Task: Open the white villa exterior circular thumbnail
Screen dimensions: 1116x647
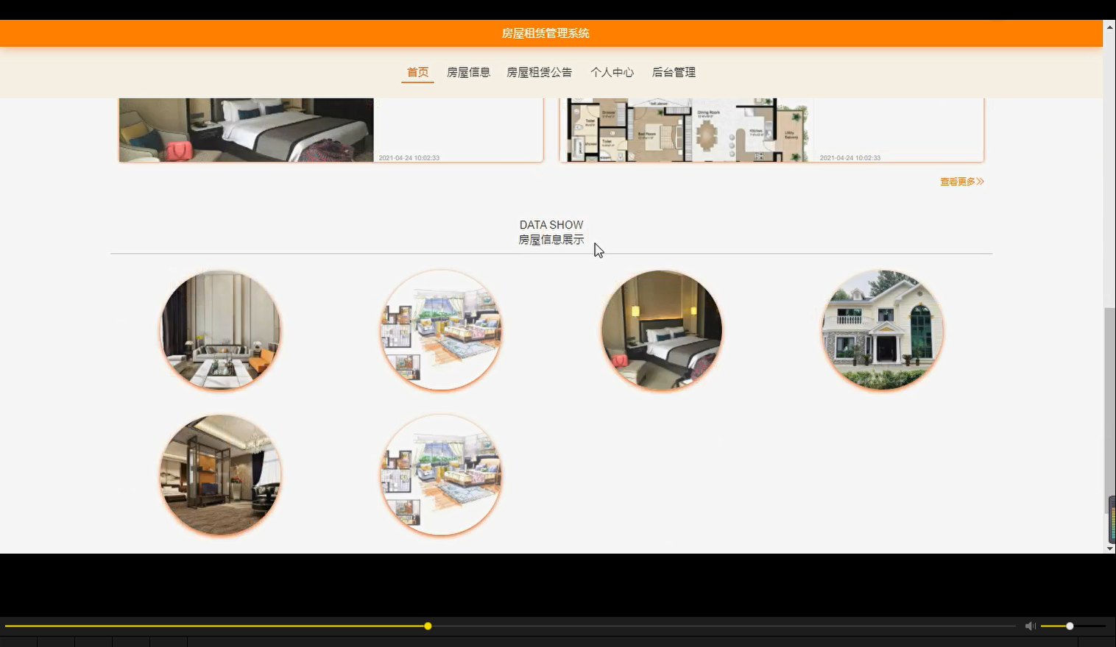Action: 882,329
